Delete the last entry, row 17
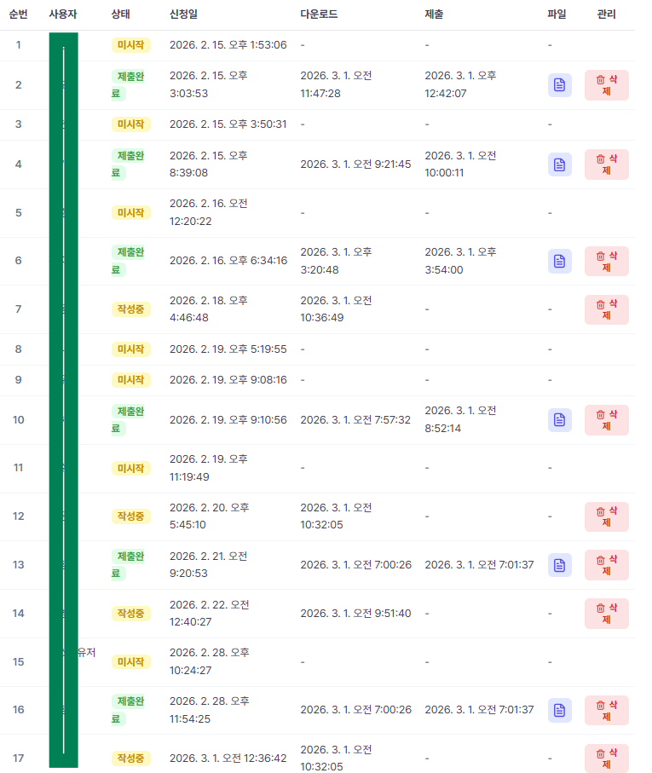Viewport: 652px width, 773px height. [606, 758]
